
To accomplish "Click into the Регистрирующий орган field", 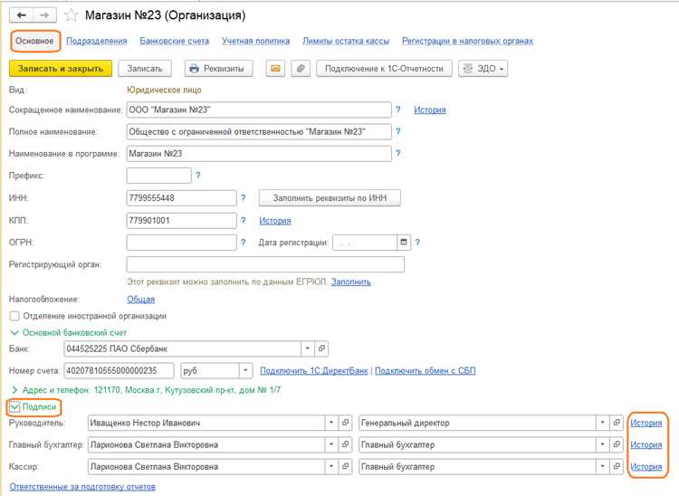I will (x=265, y=264).
